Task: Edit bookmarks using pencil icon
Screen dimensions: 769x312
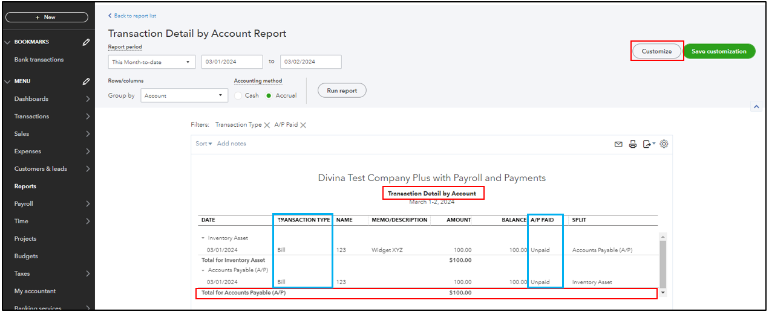Action: click(87, 42)
